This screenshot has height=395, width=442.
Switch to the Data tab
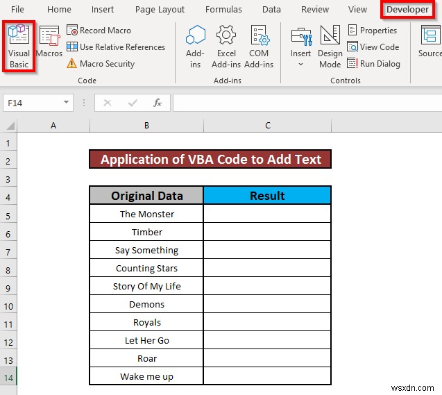(271, 10)
